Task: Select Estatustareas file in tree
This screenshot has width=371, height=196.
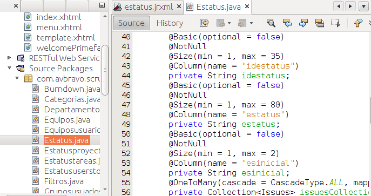Action: click(x=72, y=161)
